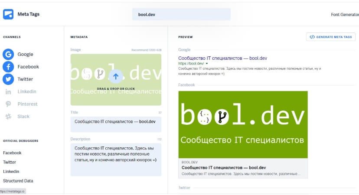Click the Facebook preview bool.dev image
Screen dimensions: 359x195
pyautogui.click(x=243, y=125)
